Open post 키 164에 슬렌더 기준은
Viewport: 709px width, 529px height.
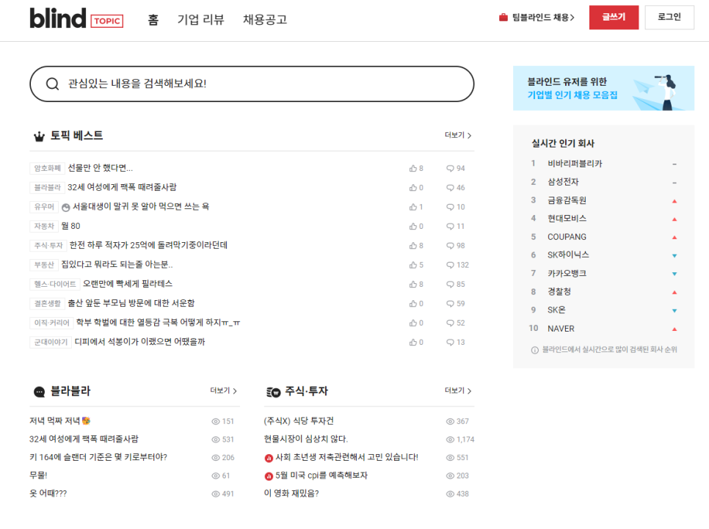pos(98,457)
